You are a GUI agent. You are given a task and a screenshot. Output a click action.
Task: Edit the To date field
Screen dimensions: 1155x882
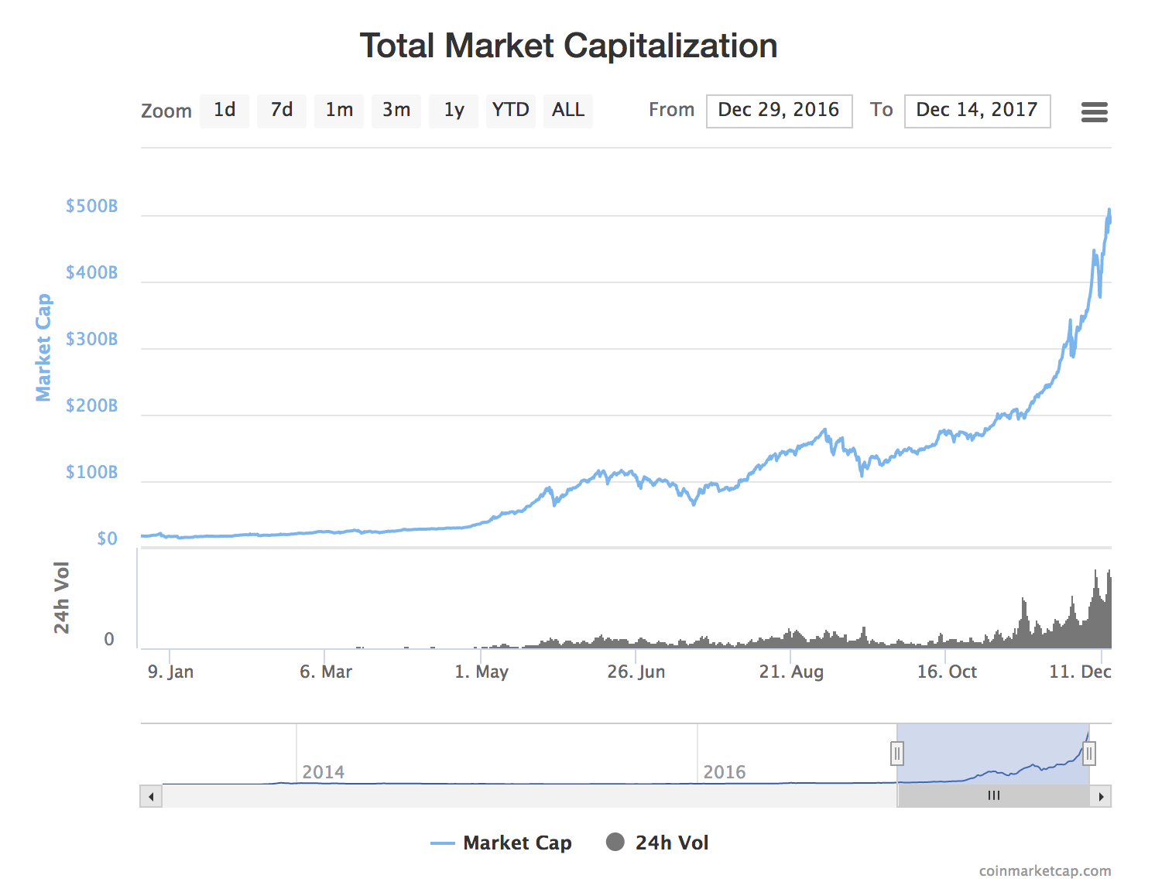pos(977,111)
